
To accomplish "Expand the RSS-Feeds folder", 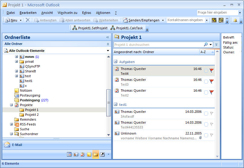I will (11, 124).
